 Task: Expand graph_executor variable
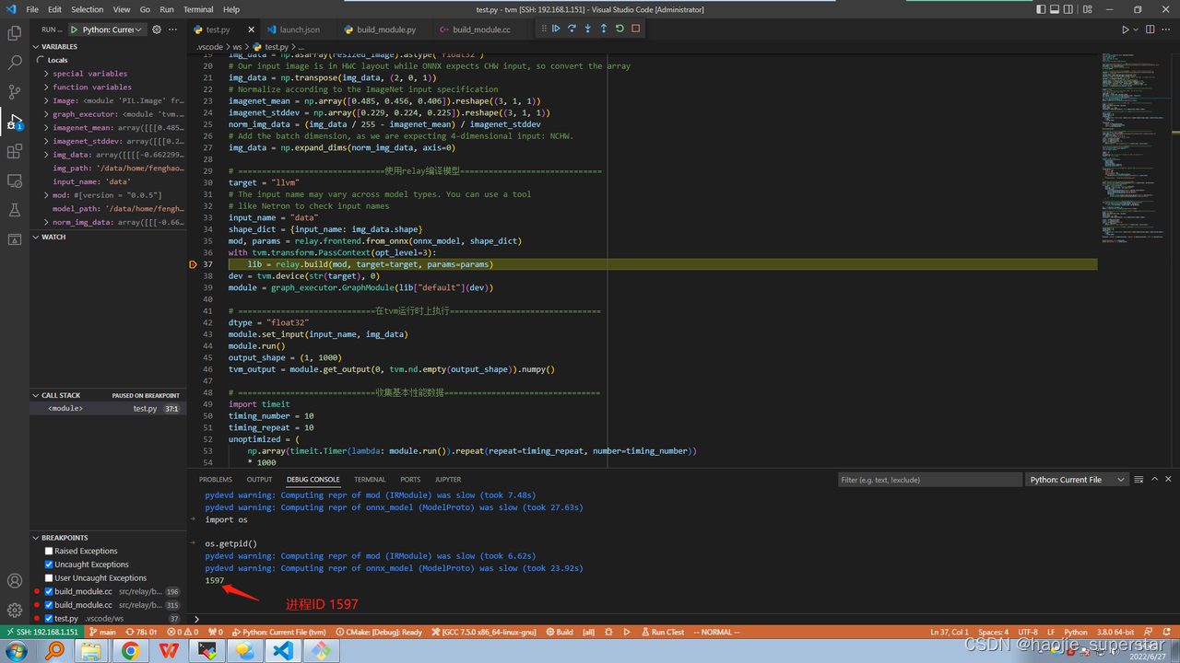[x=47, y=114]
